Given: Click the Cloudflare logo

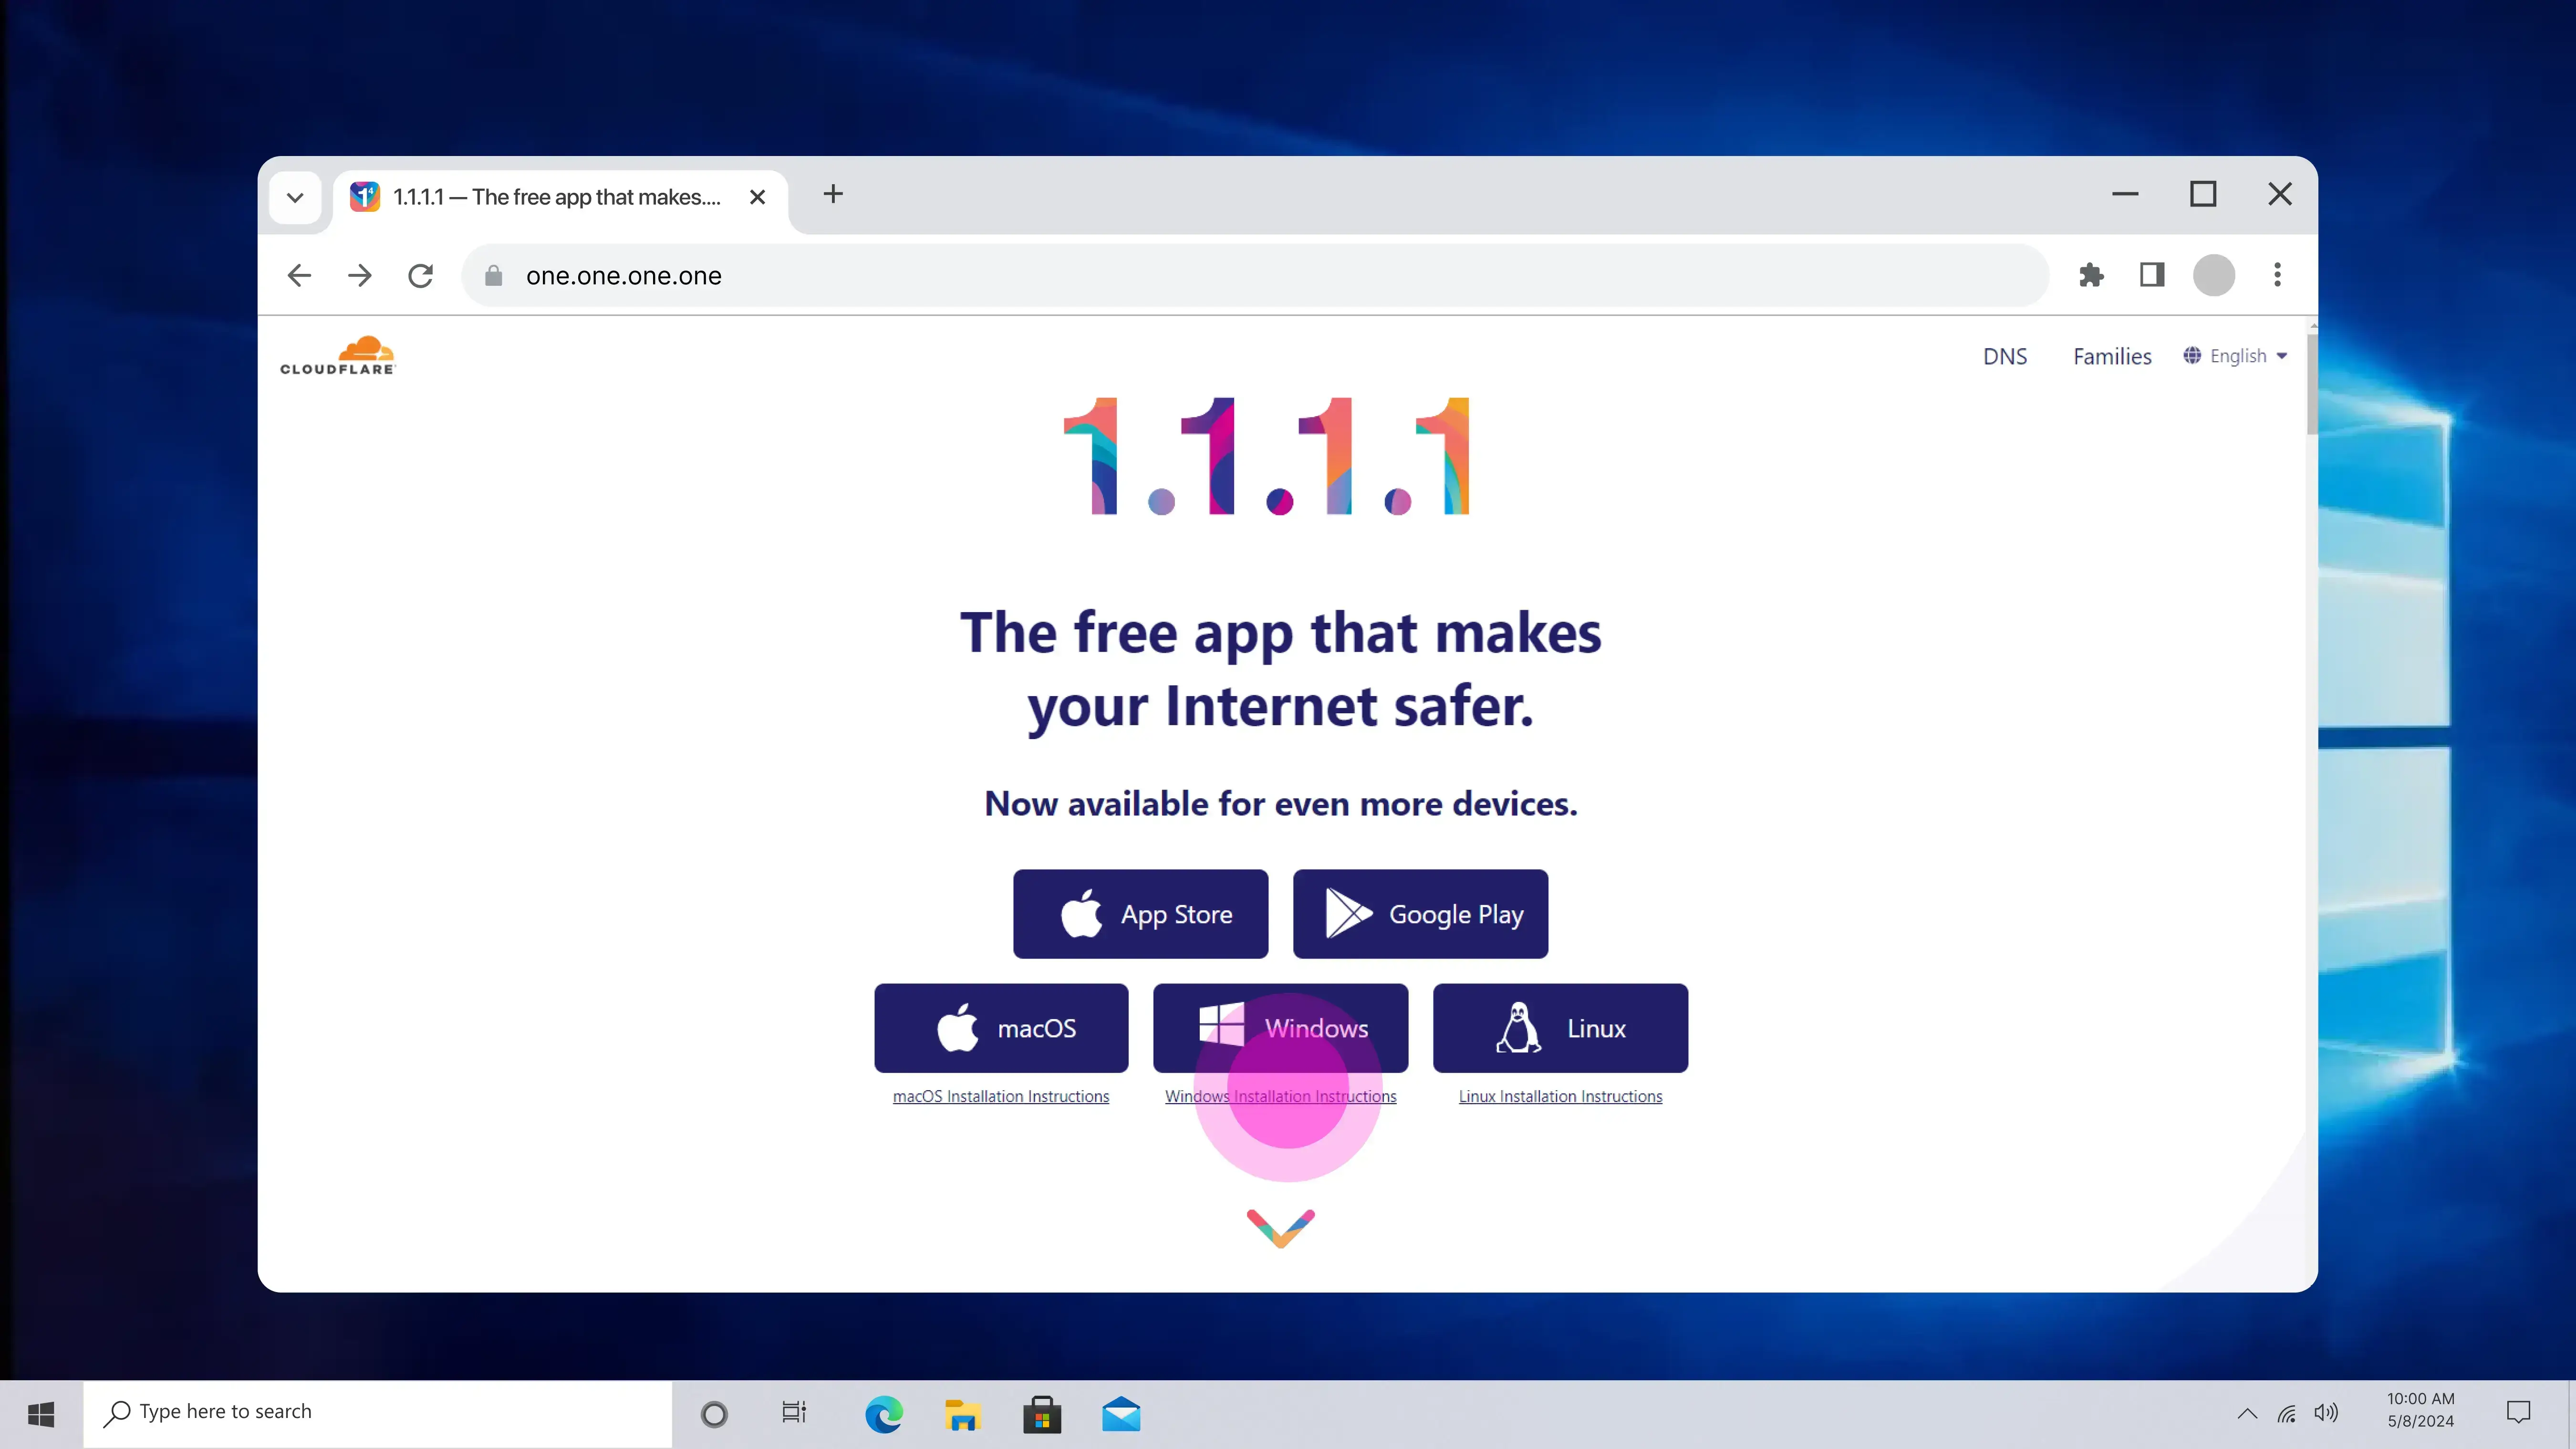Looking at the screenshot, I should pos(338,356).
